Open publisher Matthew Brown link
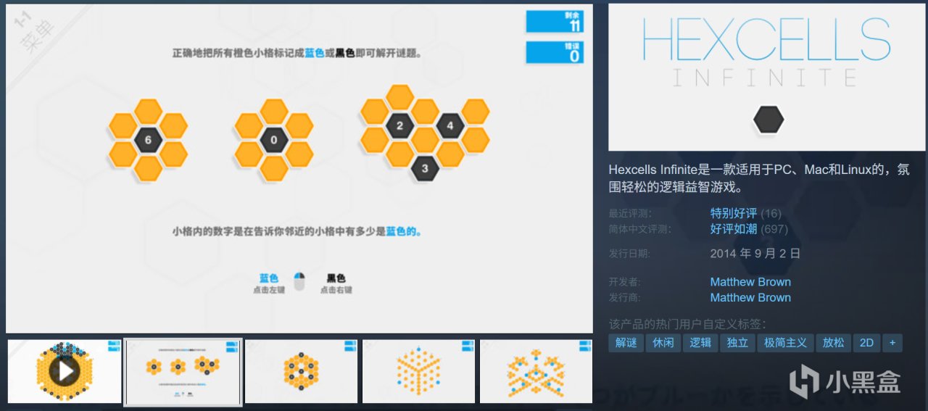Screen dimensions: 928x411 (750, 298)
